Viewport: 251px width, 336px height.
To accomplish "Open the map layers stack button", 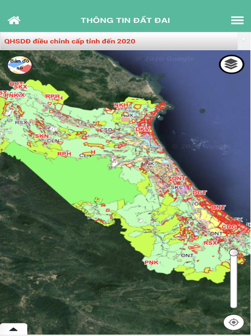I will click(231, 64).
